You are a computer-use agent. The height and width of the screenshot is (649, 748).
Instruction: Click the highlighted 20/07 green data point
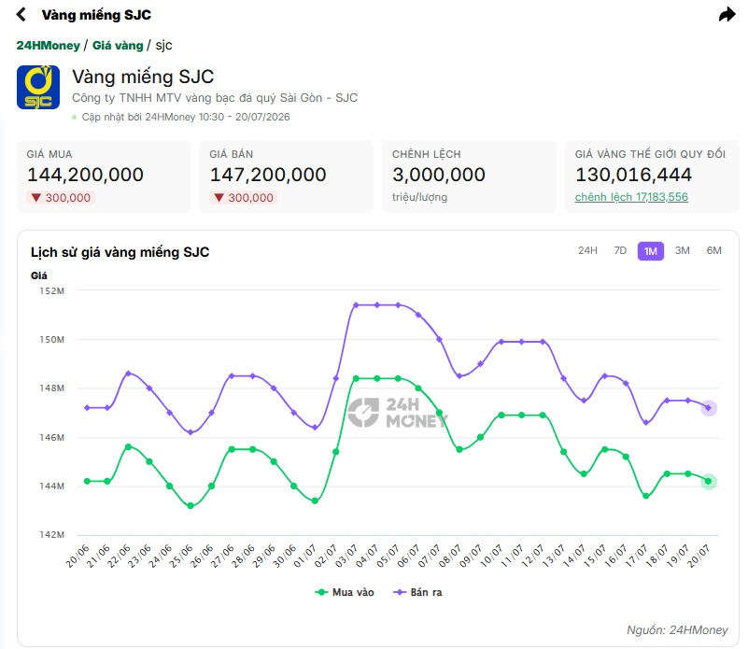coord(709,482)
